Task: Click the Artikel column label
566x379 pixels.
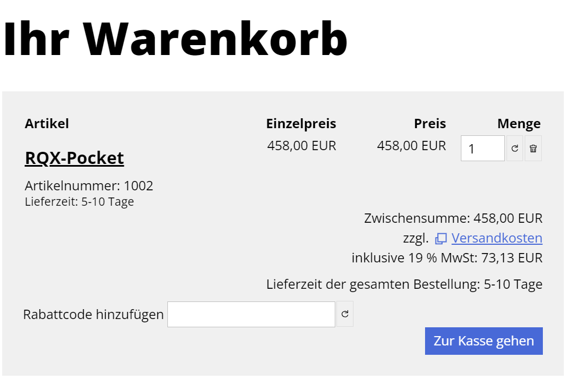Action: (47, 123)
